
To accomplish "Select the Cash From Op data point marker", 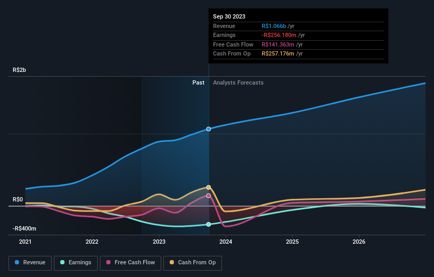I will pos(209,187).
